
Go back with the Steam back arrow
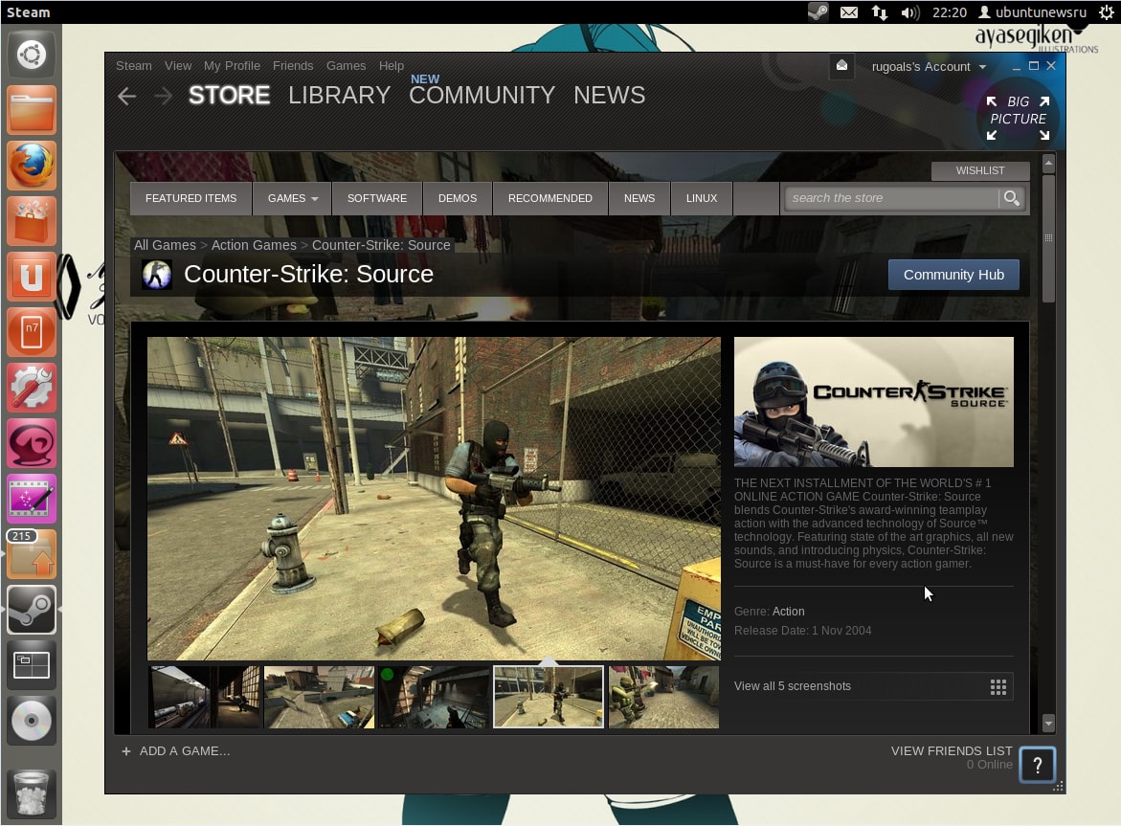(126, 96)
